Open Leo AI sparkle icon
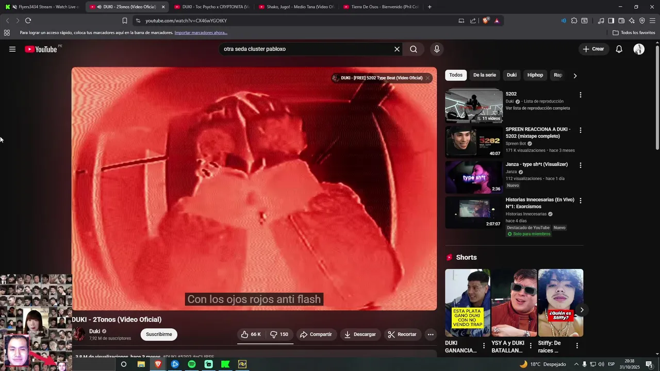The image size is (660, 371). point(632,21)
